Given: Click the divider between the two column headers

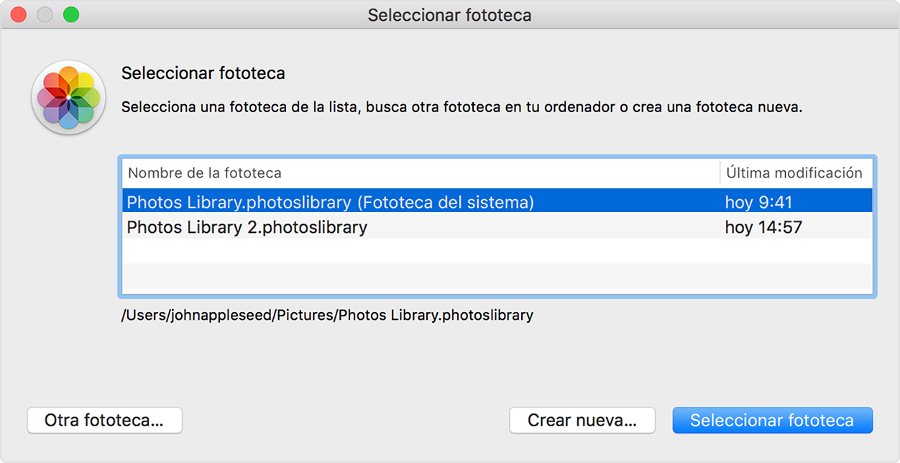Looking at the screenshot, I should [x=720, y=173].
